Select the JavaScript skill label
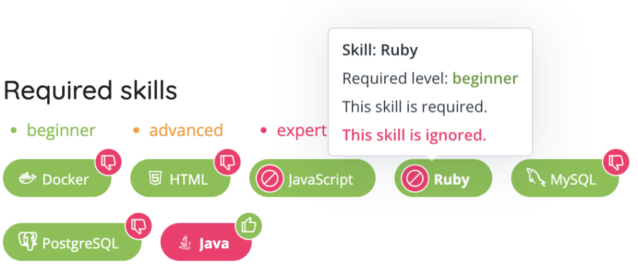Image resolution: width=638 pixels, height=265 pixels. pyautogui.click(x=320, y=180)
